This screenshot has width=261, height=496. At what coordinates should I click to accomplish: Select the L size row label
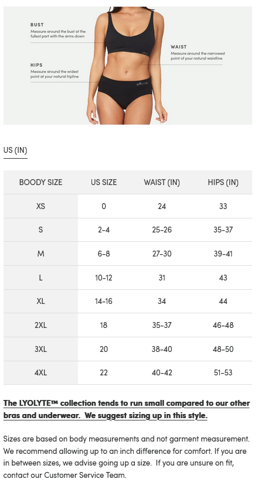[x=40, y=278]
